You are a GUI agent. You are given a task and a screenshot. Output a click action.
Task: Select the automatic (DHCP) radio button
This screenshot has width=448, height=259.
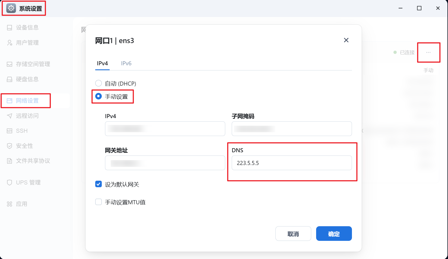pyautogui.click(x=99, y=83)
